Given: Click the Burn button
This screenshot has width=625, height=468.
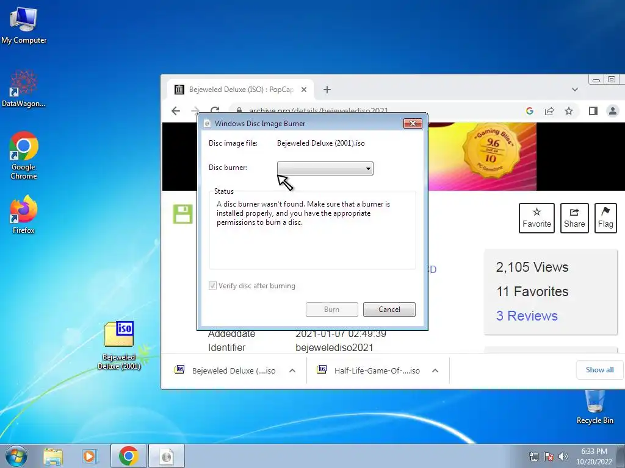Looking at the screenshot, I should (x=331, y=310).
